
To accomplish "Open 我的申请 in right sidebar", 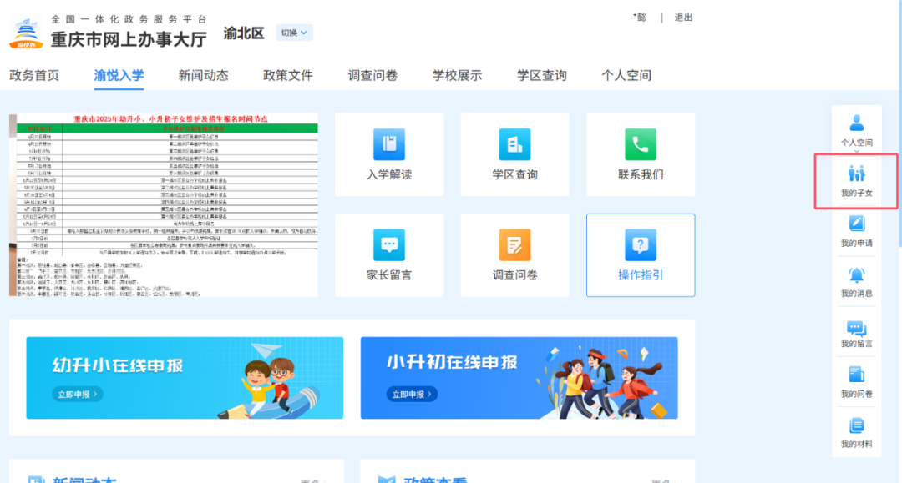I will pos(856,224).
